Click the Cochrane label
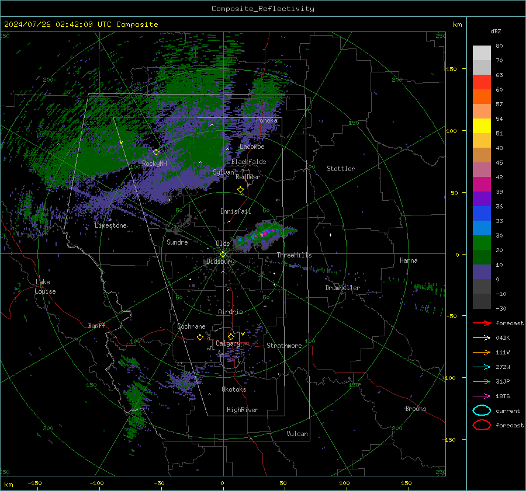526x491 pixels. [x=191, y=326]
